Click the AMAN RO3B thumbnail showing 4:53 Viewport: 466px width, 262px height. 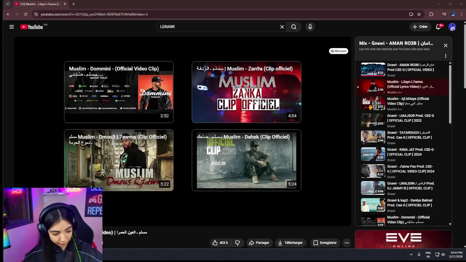click(x=373, y=70)
